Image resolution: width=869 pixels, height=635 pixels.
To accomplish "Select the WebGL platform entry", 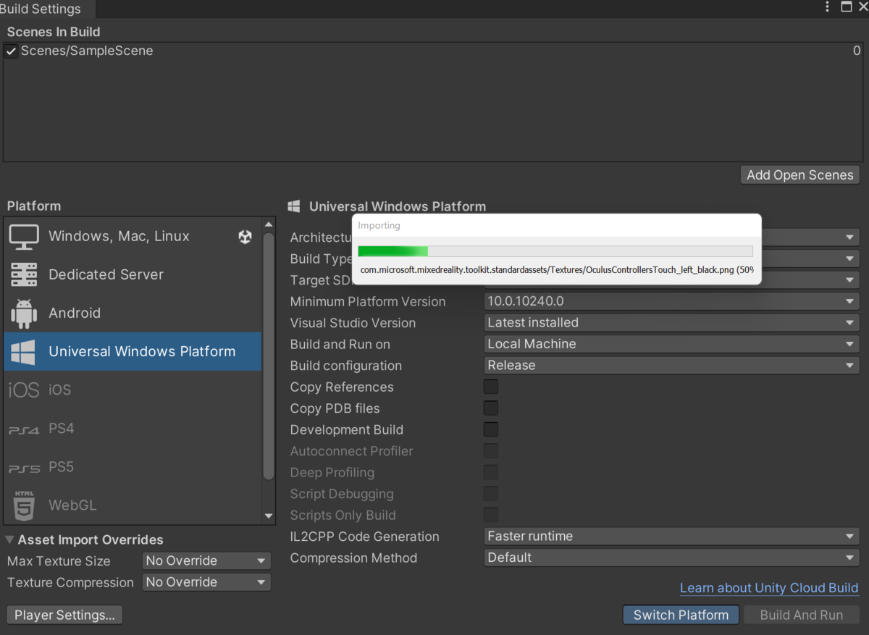I will coord(133,505).
